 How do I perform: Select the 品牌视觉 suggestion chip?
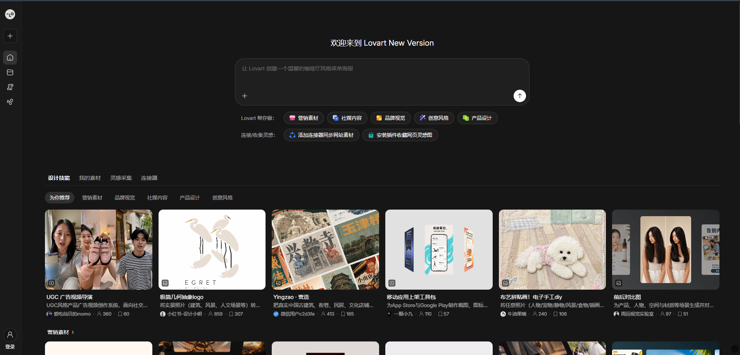pos(391,118)
